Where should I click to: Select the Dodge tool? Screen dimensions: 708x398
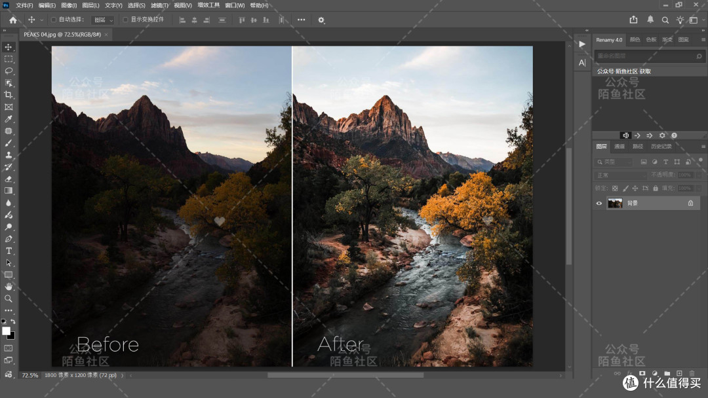(x=9, y=226)
